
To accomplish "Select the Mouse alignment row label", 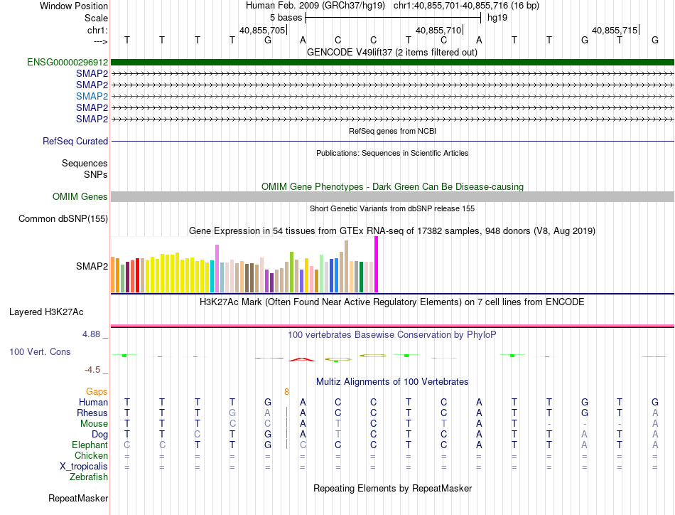I will coord(94,424).
